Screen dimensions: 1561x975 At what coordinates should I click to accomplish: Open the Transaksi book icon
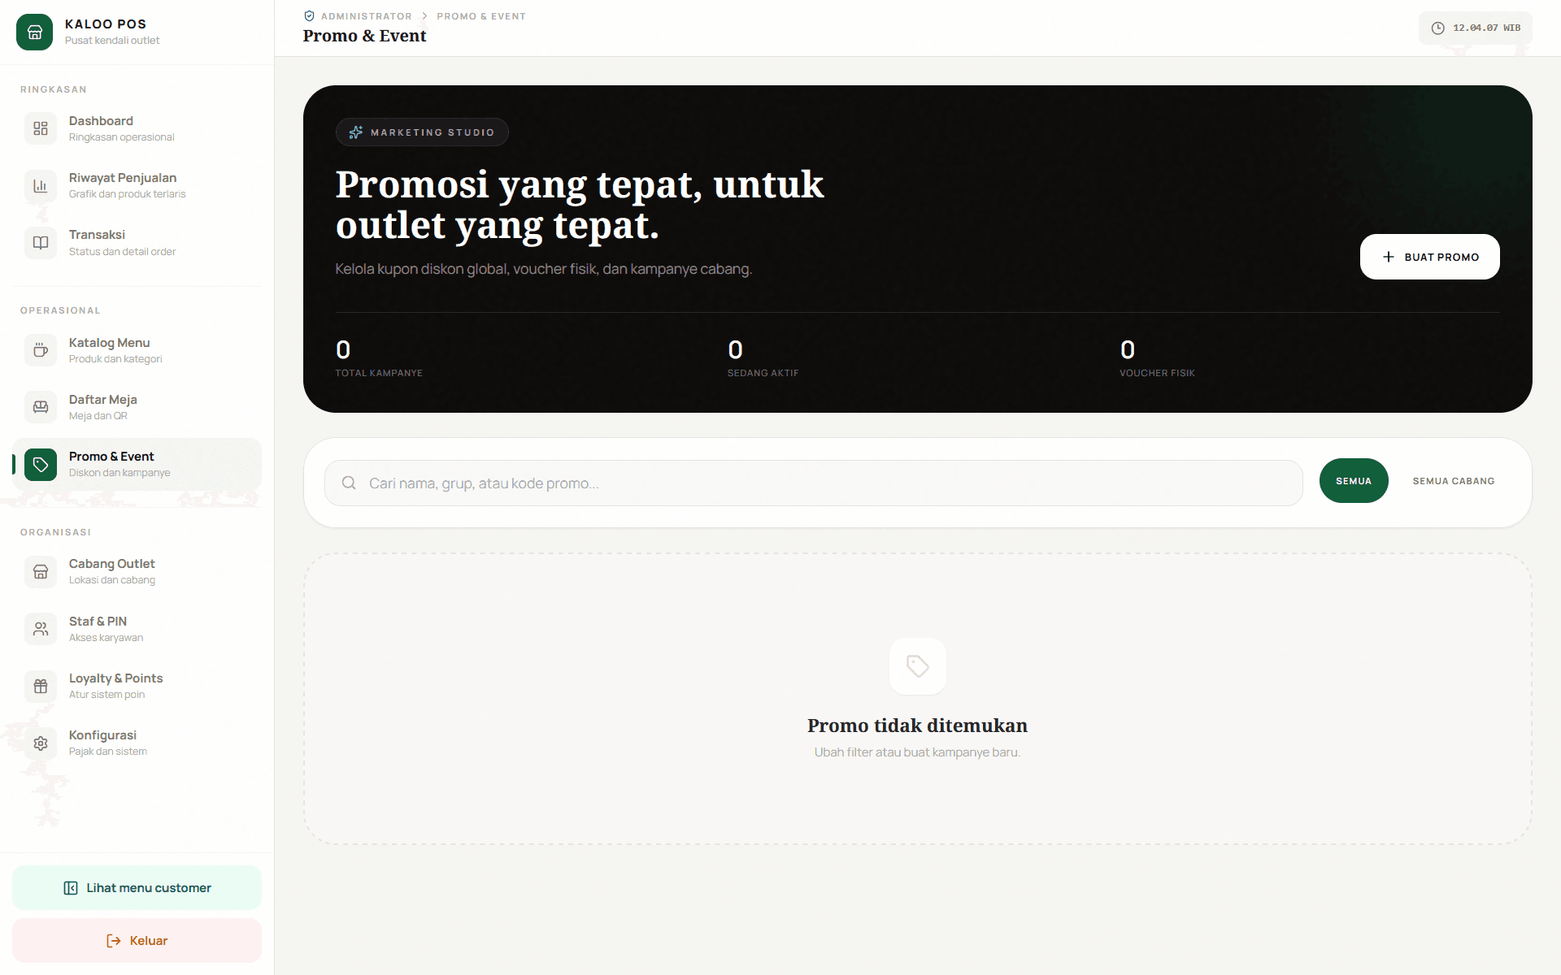click(41, 242)
